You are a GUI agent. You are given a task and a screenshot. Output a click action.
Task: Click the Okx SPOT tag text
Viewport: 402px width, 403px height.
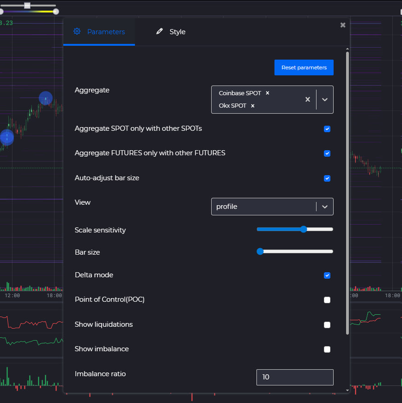[x=232, y=106]
